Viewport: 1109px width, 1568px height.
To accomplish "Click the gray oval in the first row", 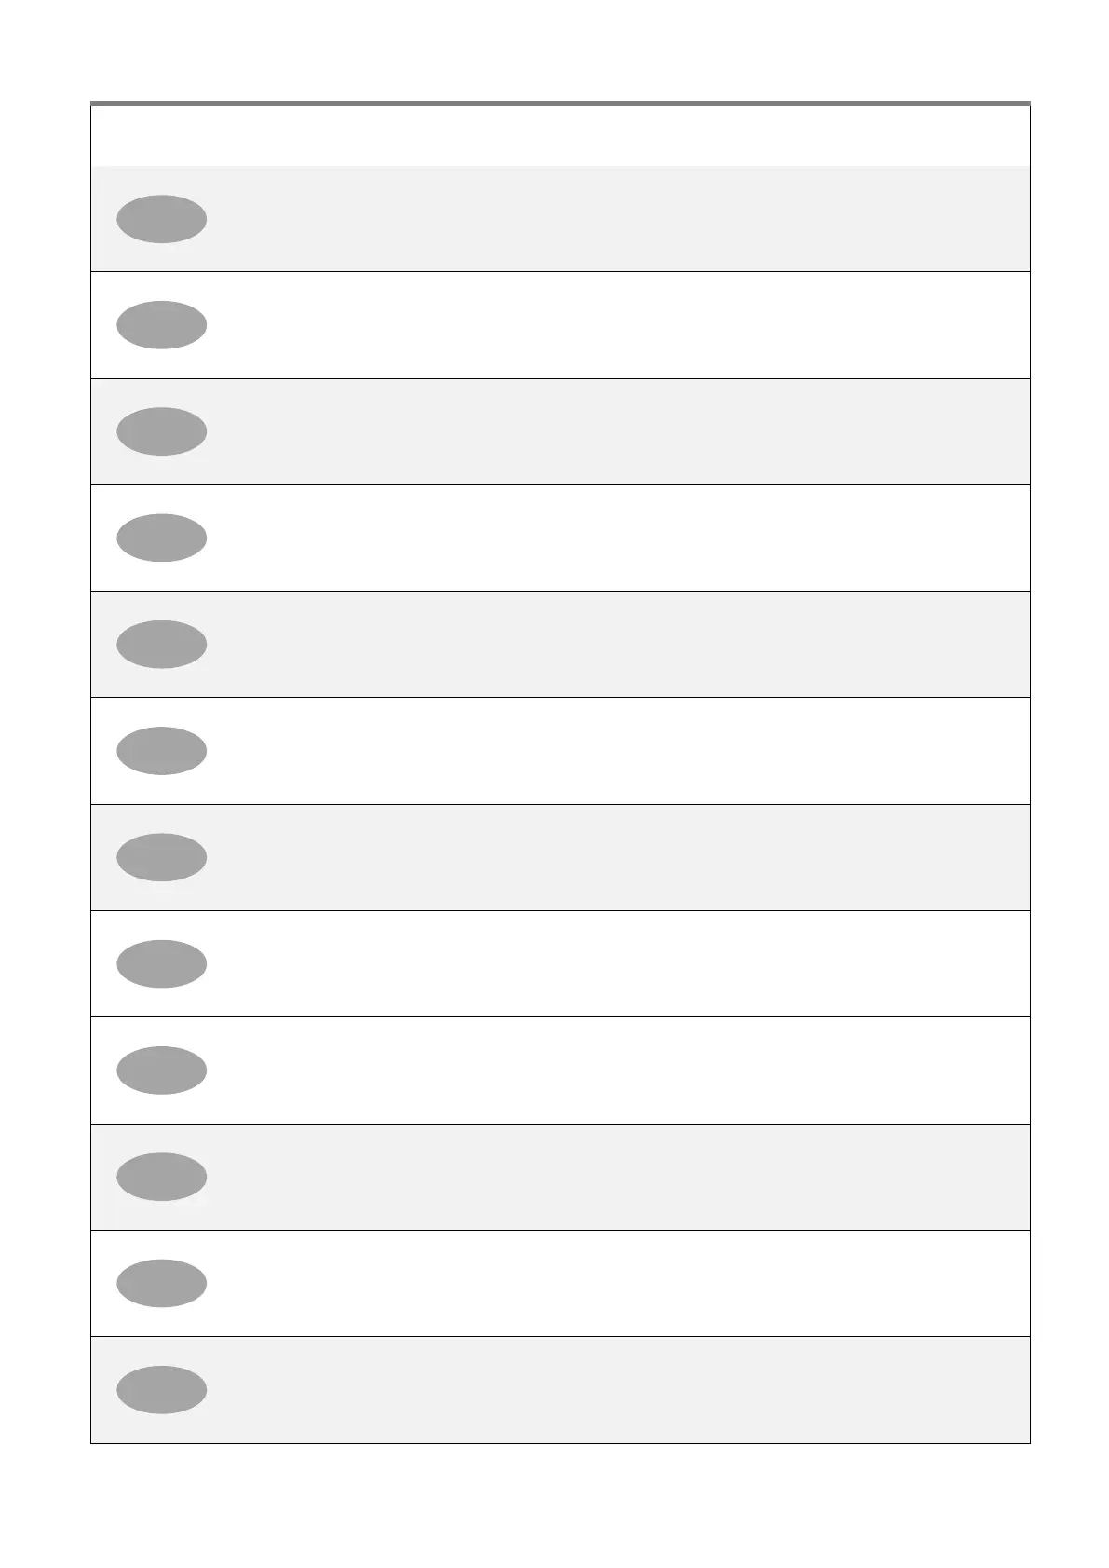I will [x=161, y=219].
